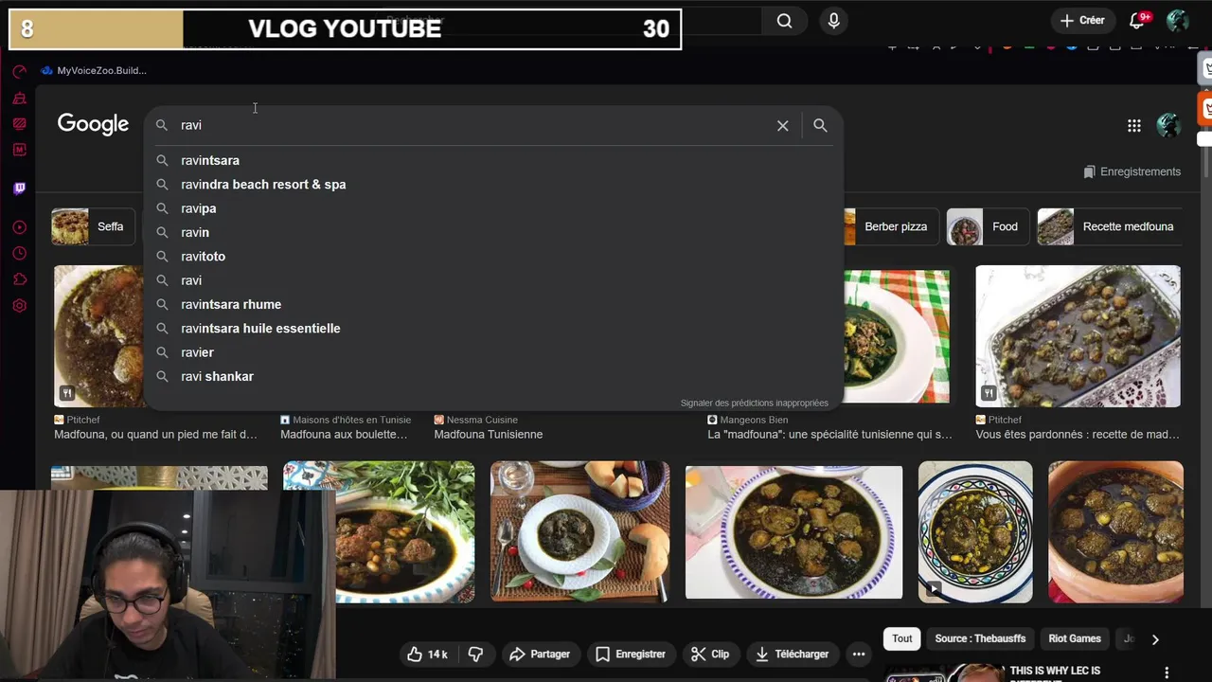
Task: Select the Seffa filter chip
Action: point(93,226)
